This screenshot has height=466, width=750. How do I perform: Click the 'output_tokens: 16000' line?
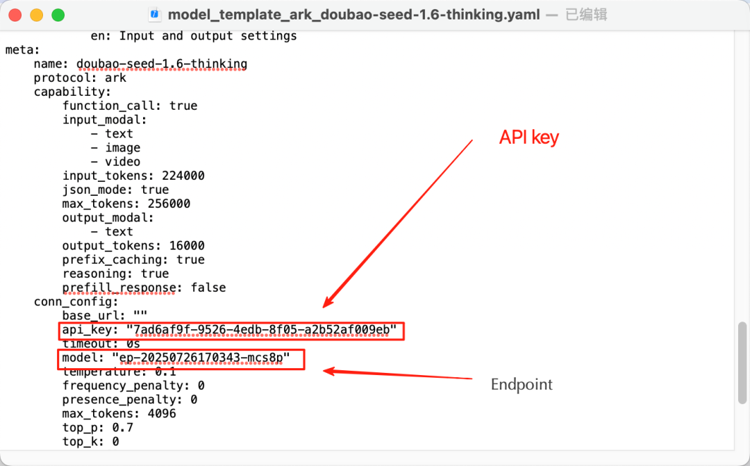pyautogui.click(x=133, y=245)
